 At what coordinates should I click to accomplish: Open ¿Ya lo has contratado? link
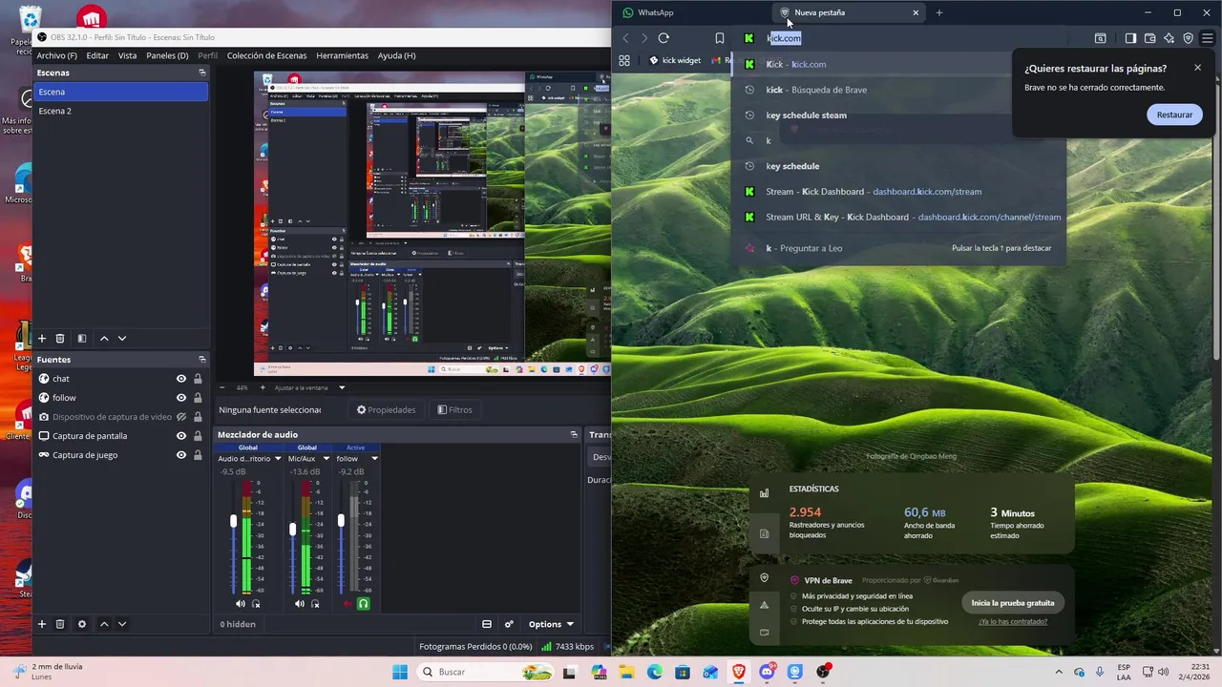1013,621
